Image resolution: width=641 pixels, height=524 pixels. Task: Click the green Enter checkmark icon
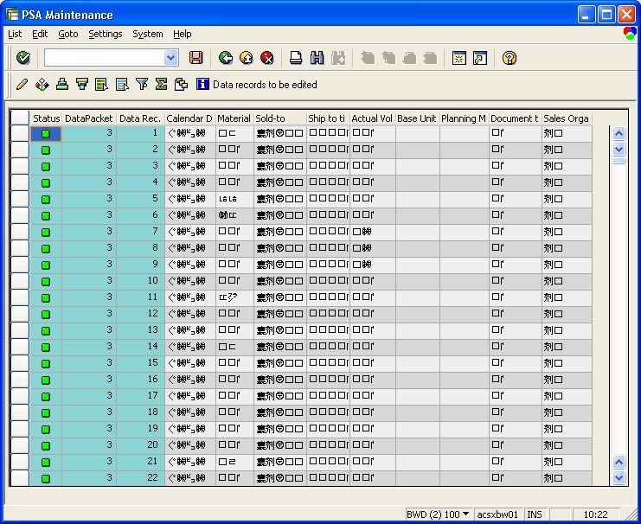pos(23,58)
